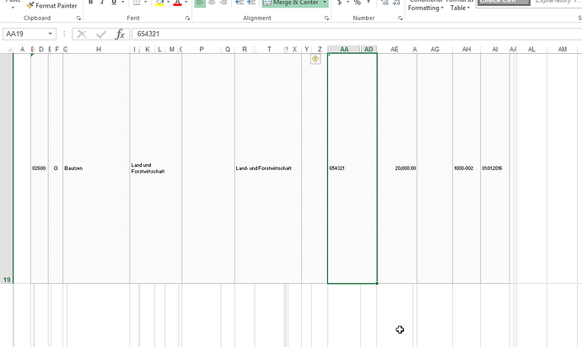This screenshot has height=347, width=582.
Task: Click the cell containing 1008-002
Action: [x=466, y=168]
